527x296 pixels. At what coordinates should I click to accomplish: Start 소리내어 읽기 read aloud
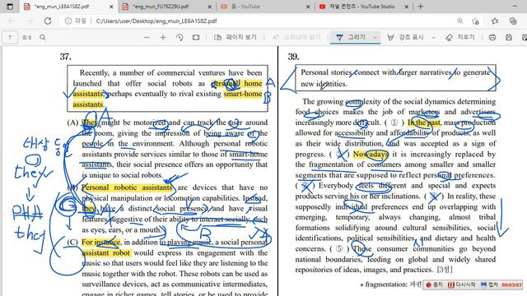tap(296, 37)
